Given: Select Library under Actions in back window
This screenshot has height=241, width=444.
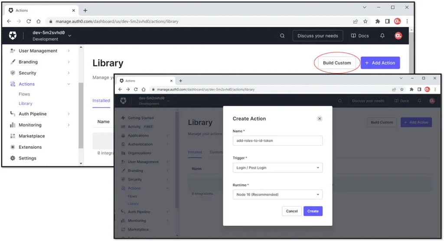Looking at the screenshot, I should [x=26, y=103].
